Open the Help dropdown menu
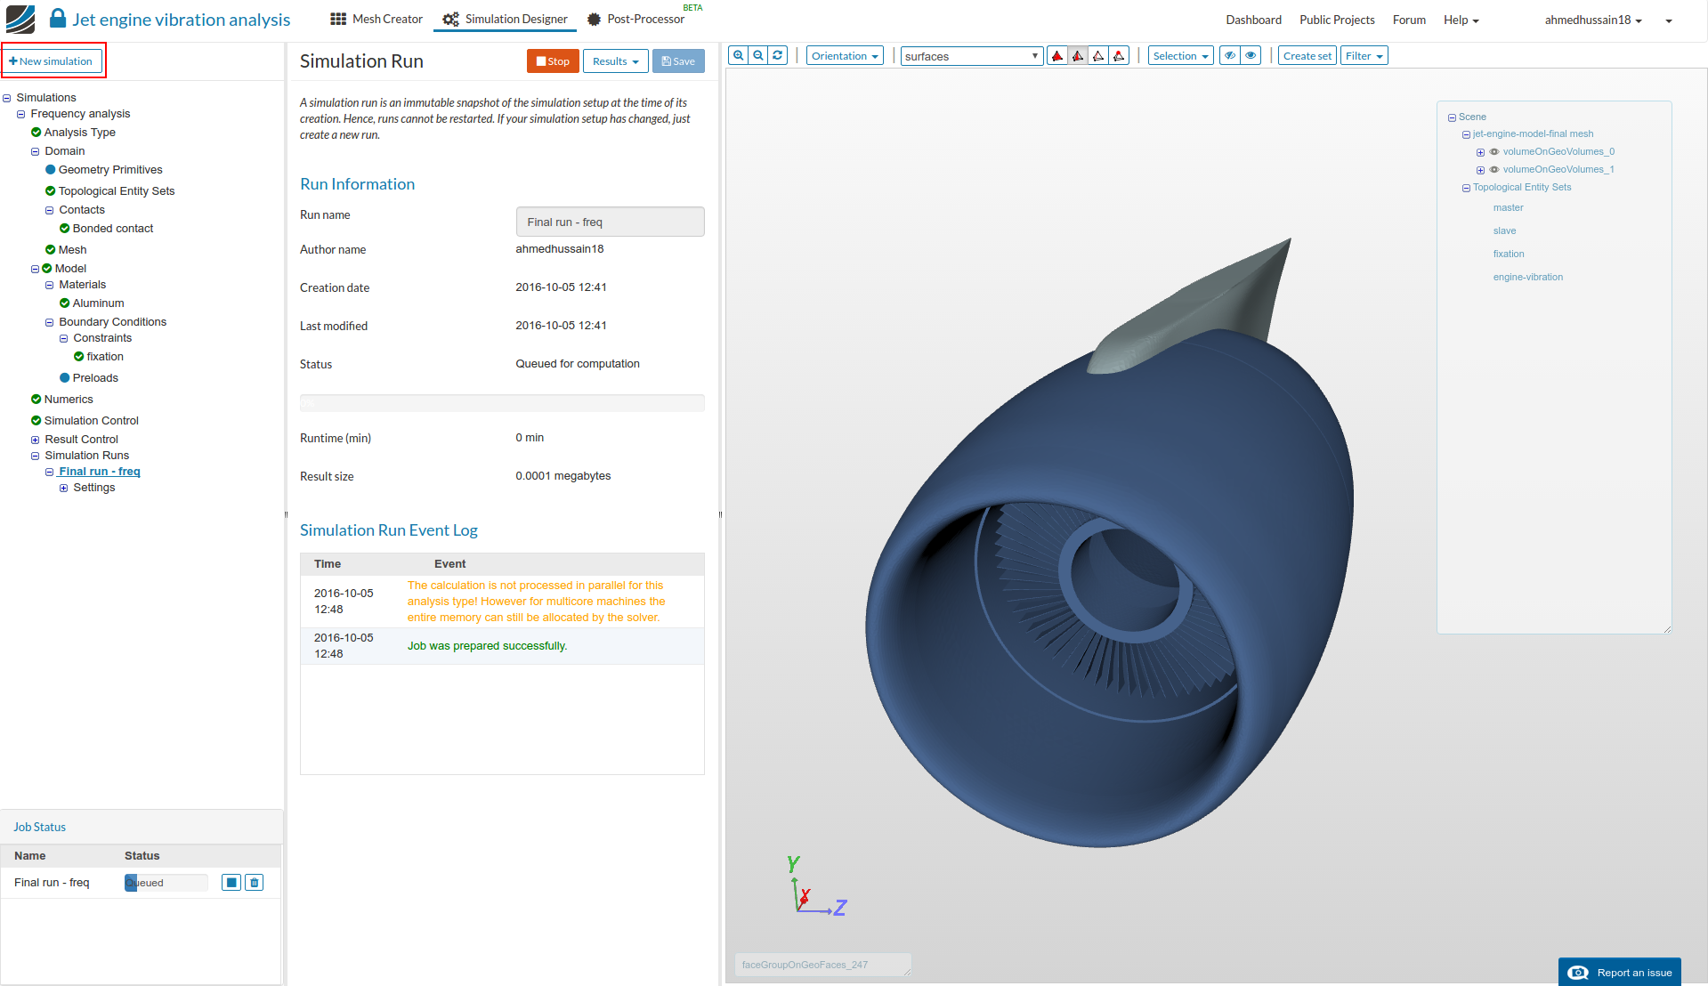This screenshot has width=1708, height=986. point(1461,20)
